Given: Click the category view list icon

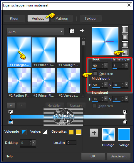Looking at the screenshot, I should point(72,31).
